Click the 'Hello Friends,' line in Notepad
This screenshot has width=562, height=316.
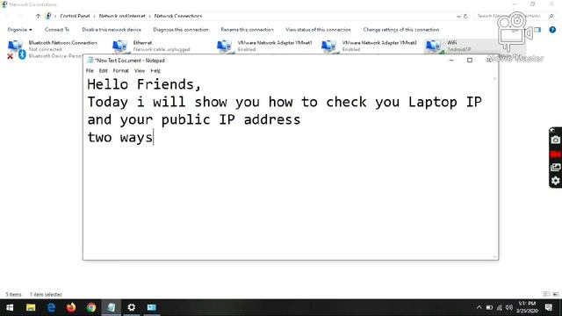pyautogui.click(x=144, y=84)
